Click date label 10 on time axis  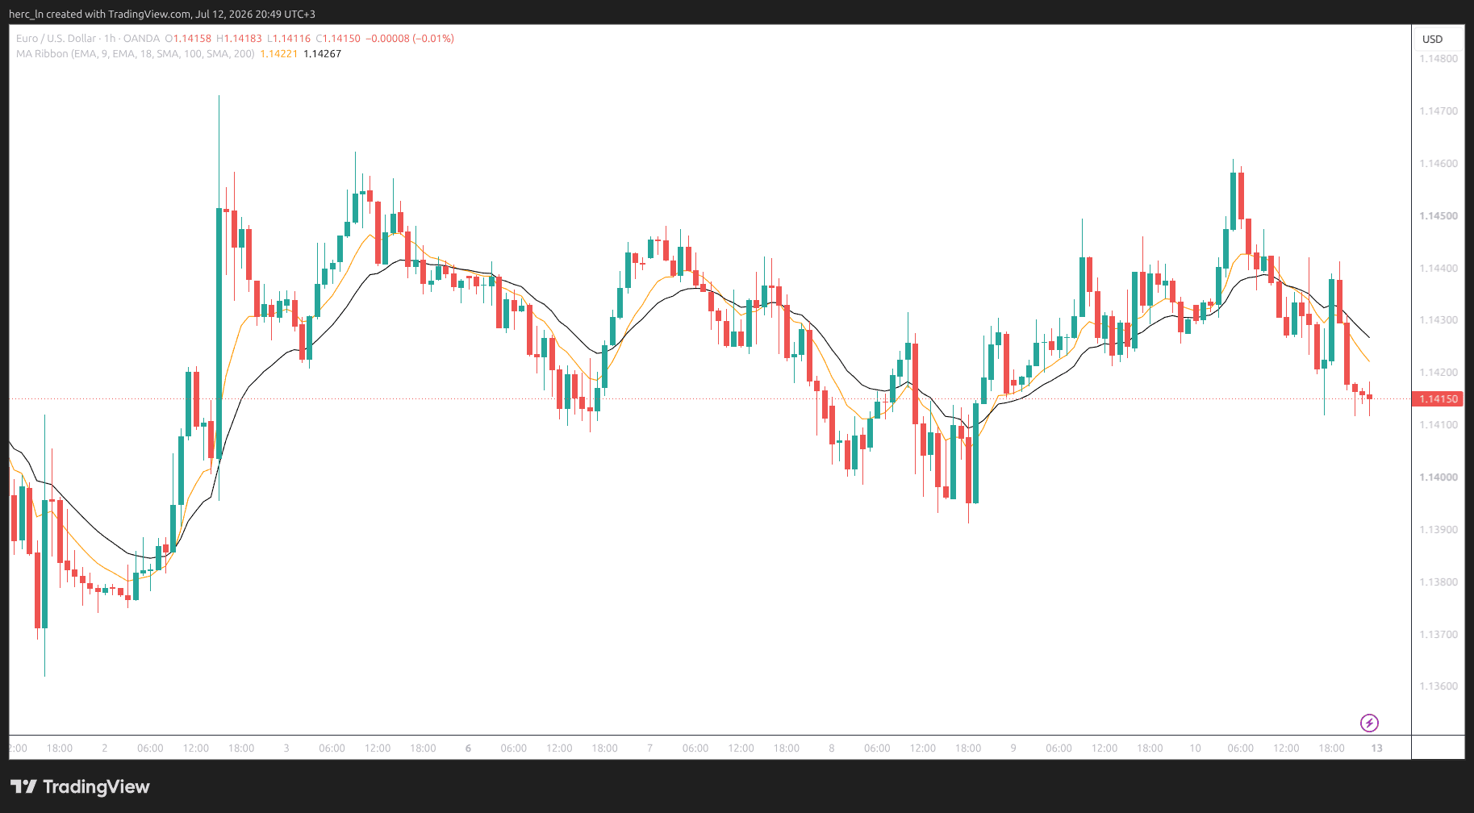1195,748
